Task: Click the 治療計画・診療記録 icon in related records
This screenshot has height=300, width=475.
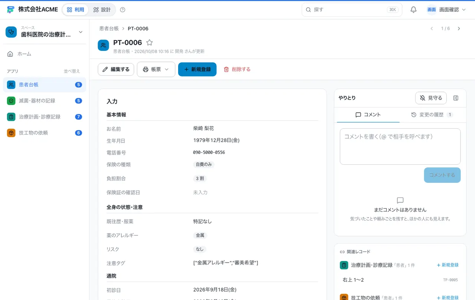Action: click(344, 265)
